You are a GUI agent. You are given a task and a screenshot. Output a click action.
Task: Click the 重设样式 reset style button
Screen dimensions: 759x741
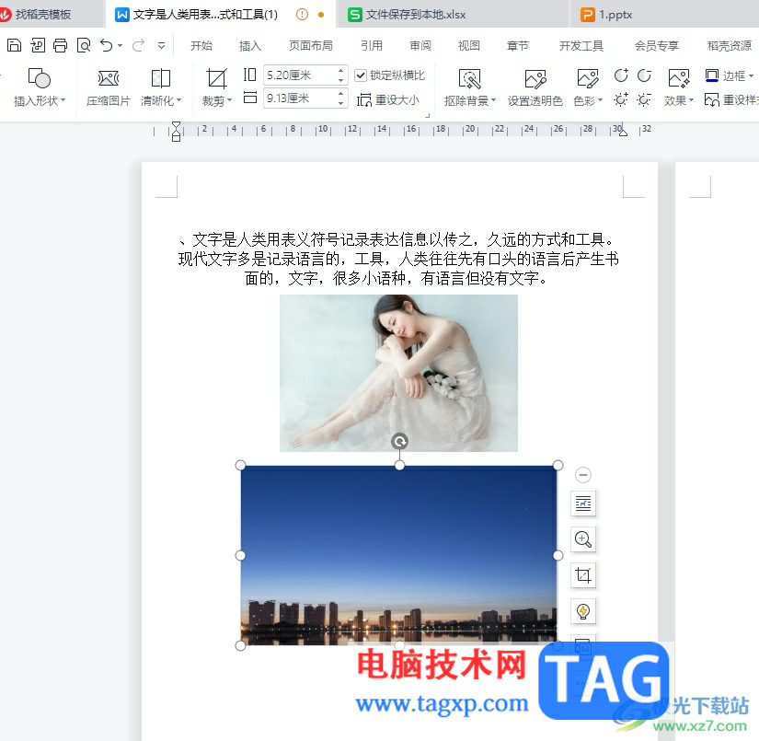[x=731, y=99]
